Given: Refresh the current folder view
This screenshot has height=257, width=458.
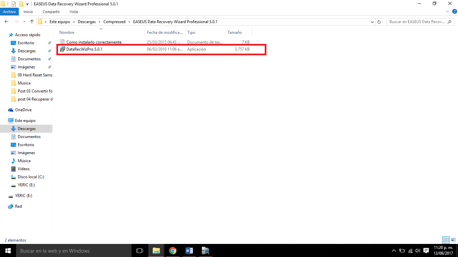Looking at the screenshot, I should coord(379,22).
